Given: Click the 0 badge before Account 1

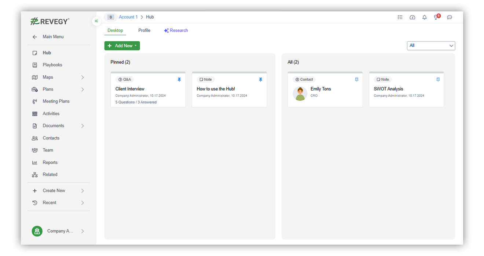Looking at the screenshot, I should (x=111, y=17).
